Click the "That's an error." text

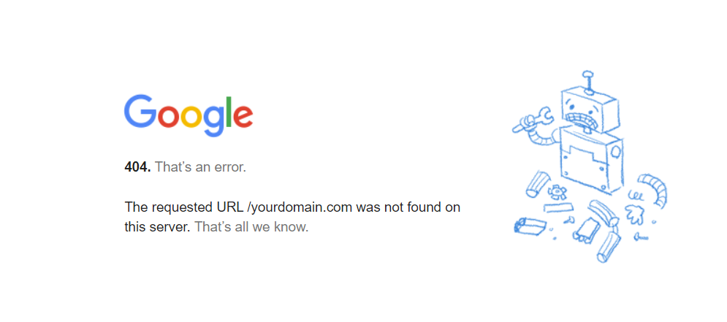click(200, 166)
